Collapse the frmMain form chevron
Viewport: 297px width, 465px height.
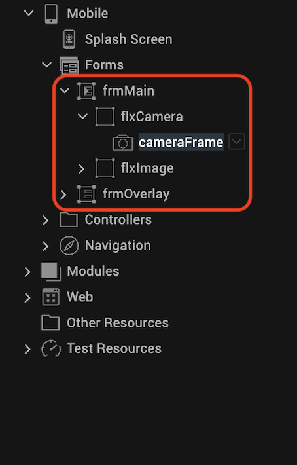point(65,90)
